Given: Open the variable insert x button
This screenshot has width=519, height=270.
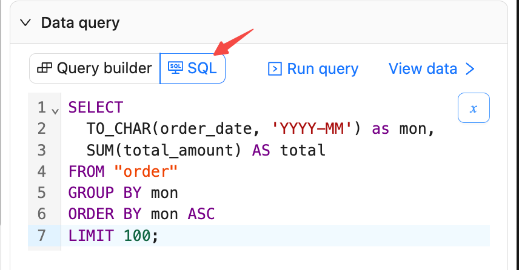Looking at the screenshot, I should pos(473,108).
